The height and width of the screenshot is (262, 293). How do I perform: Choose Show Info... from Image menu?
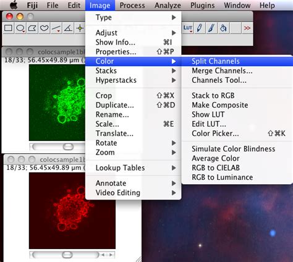point(134,42)
